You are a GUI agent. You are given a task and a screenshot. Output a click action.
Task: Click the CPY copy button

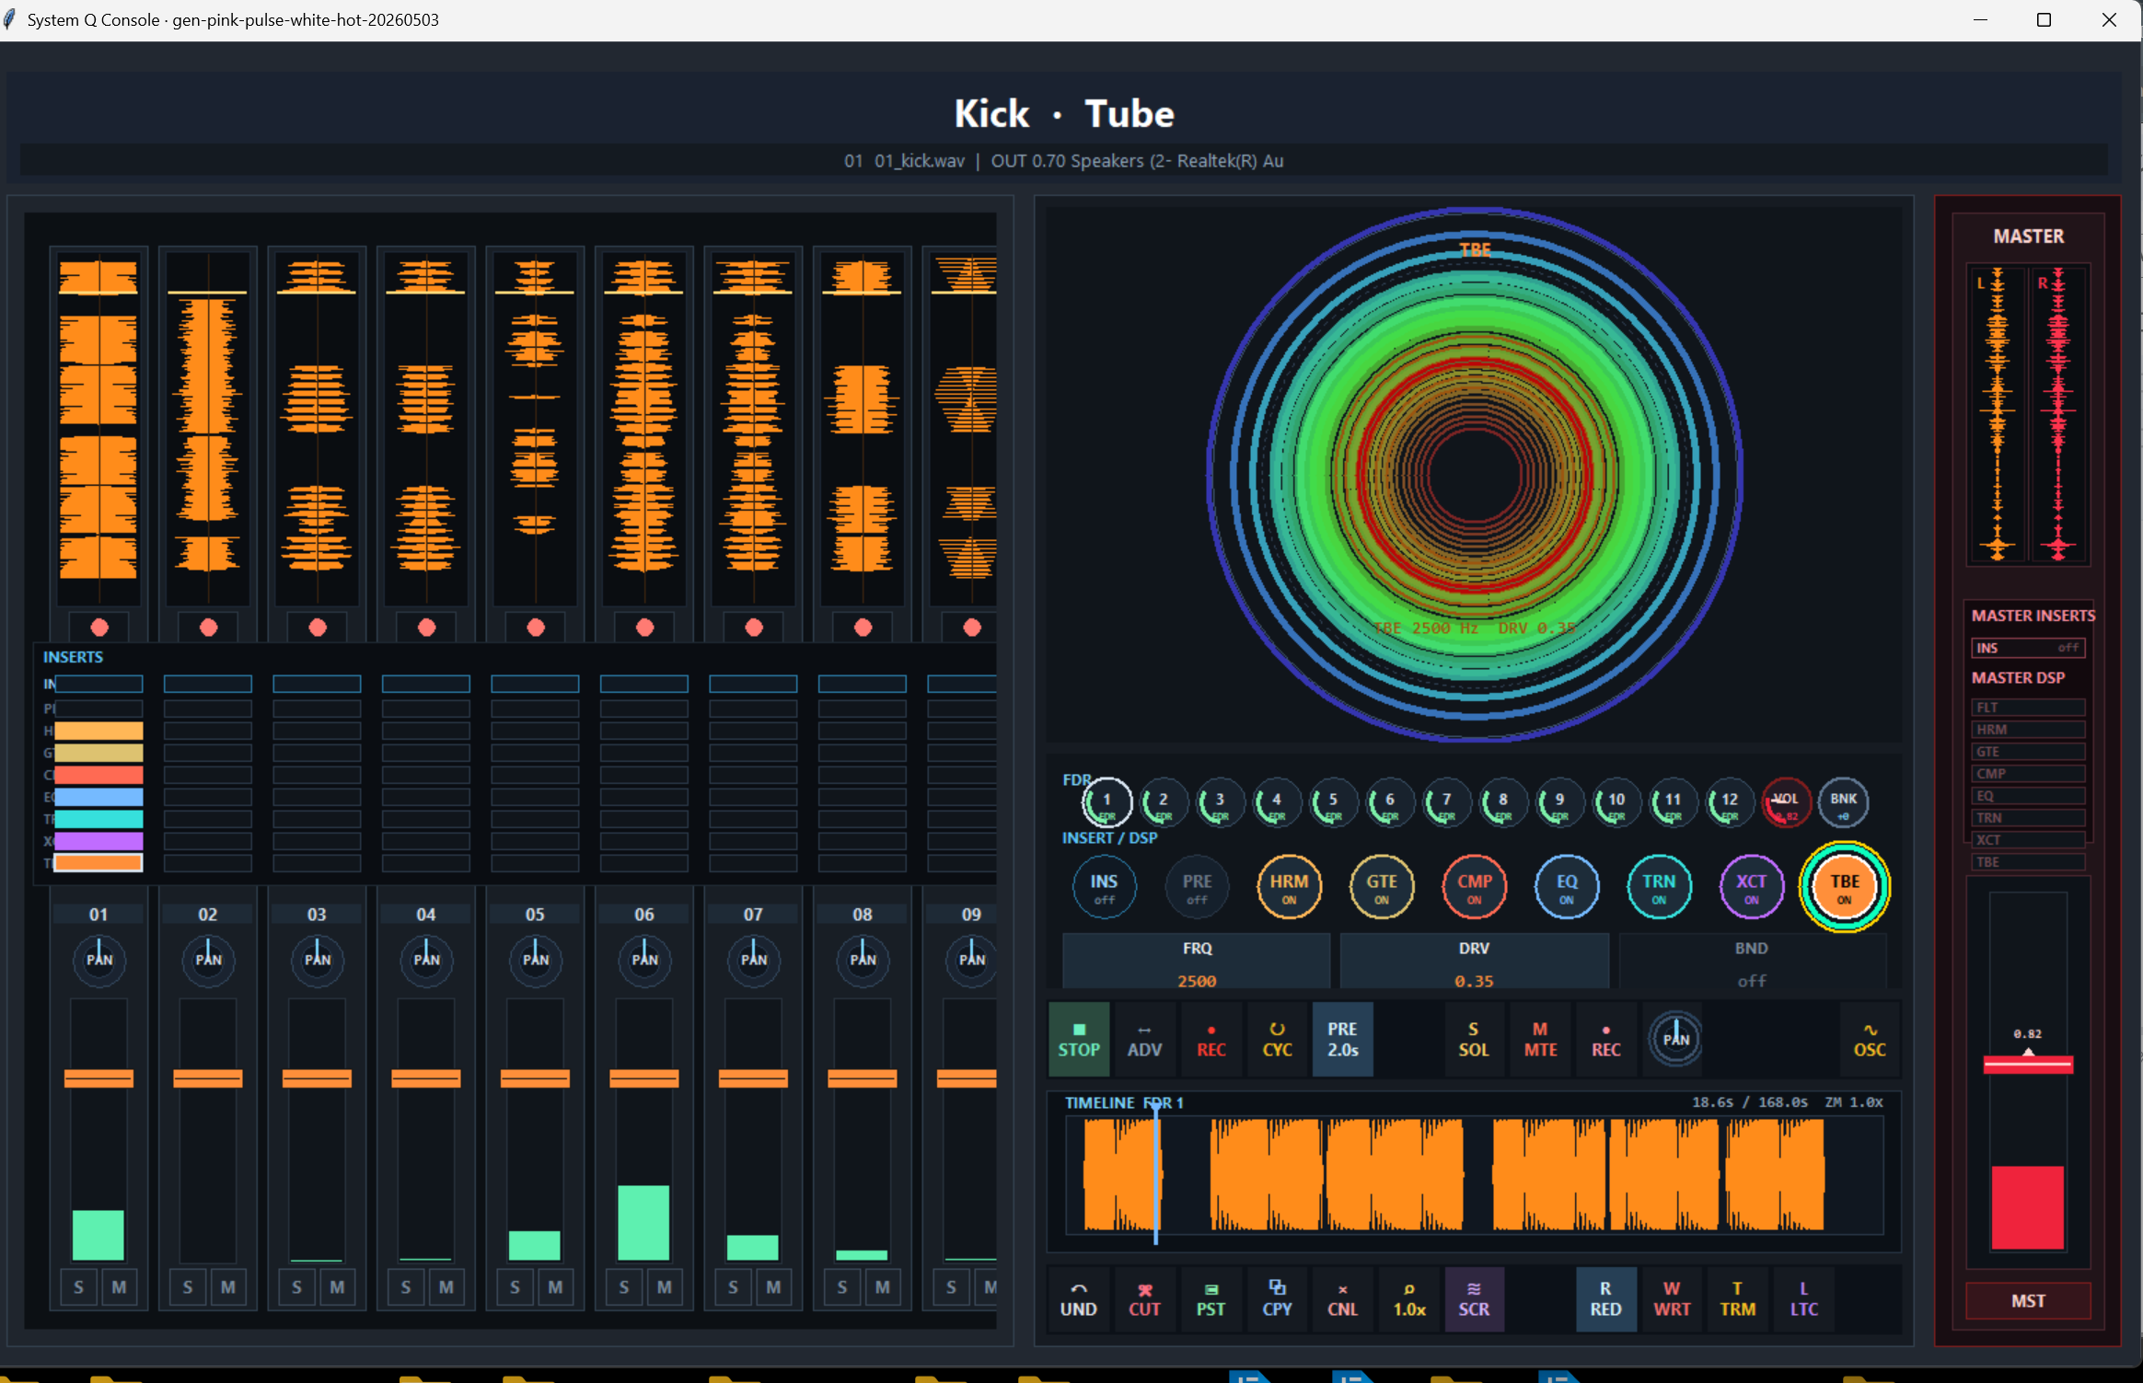pos(1277,1298)
